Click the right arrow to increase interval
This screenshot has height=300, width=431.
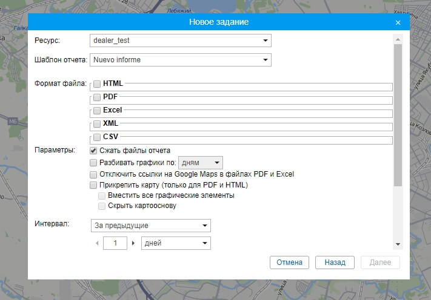pos(133,243)
